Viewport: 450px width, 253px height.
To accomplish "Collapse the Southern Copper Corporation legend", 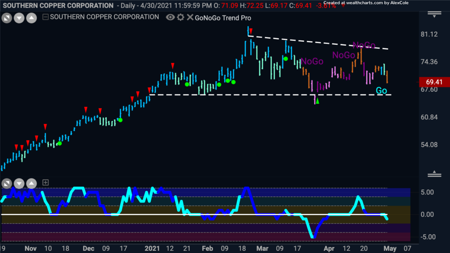I will tap(45, 17).
